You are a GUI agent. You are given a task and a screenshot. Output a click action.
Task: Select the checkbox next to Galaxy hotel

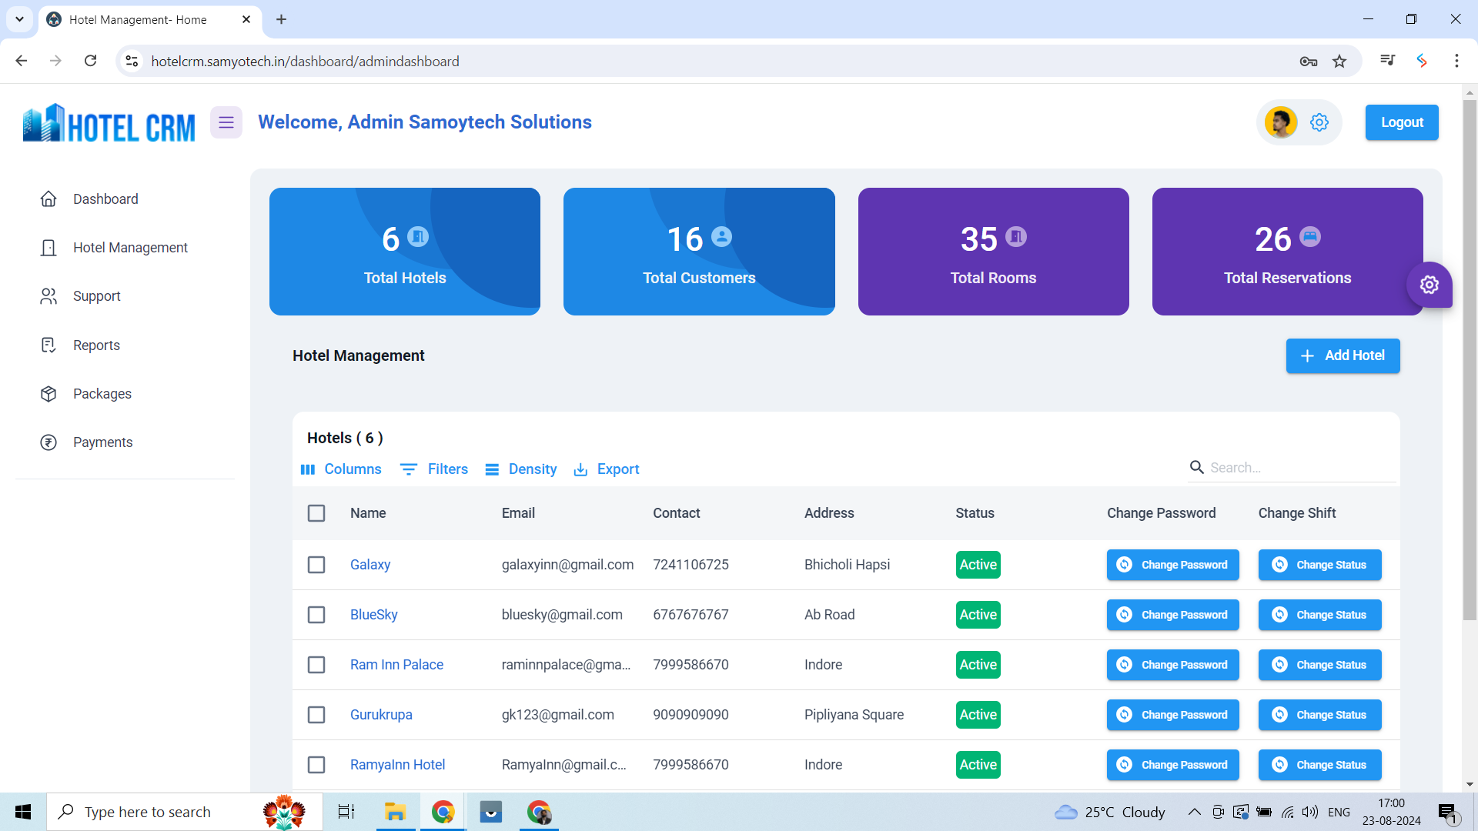(316, 564)
